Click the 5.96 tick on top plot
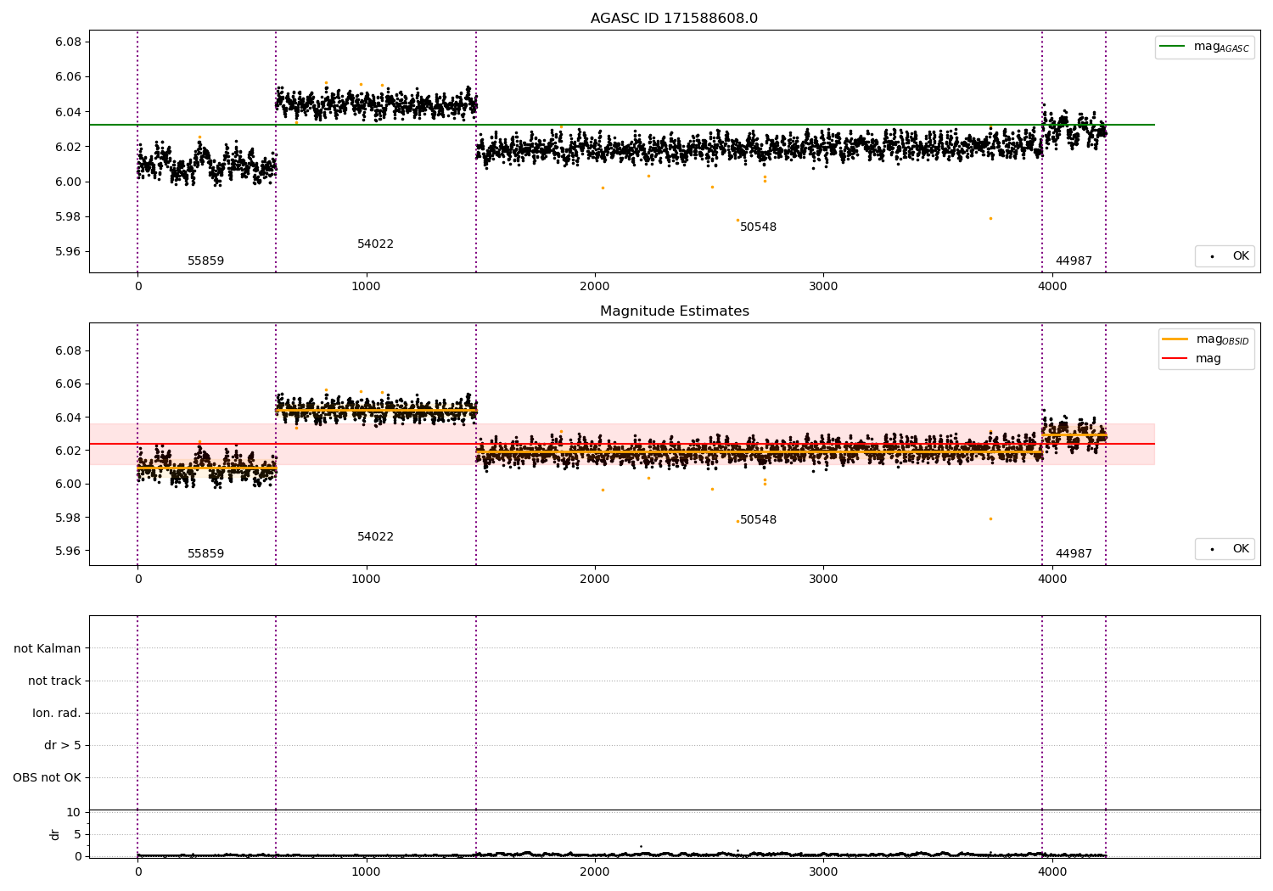The image size is (1273, 891). [67, 251]
